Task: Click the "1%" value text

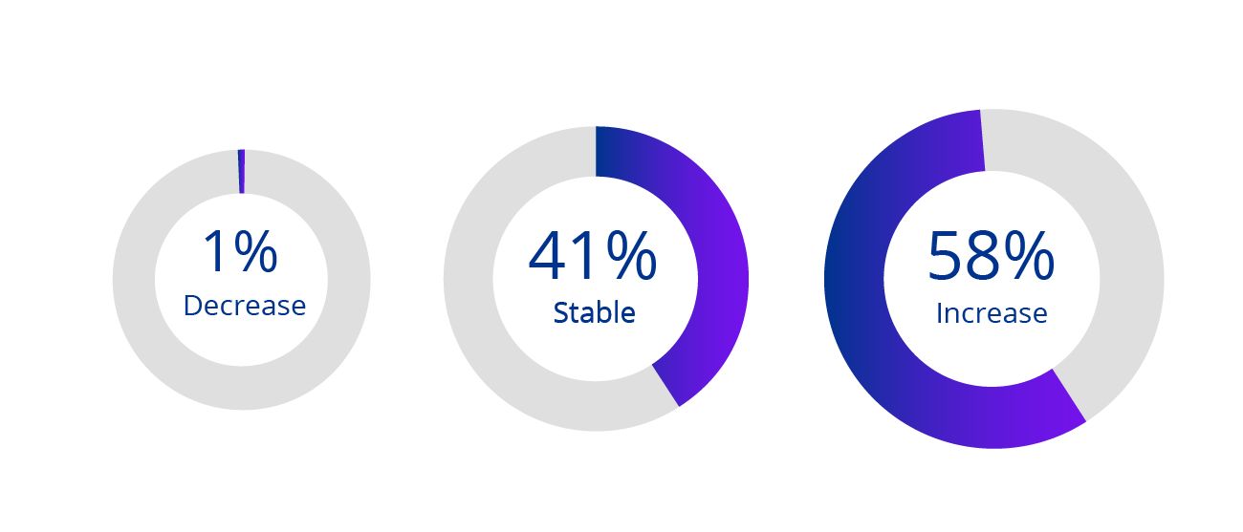Action: (240, 253)
